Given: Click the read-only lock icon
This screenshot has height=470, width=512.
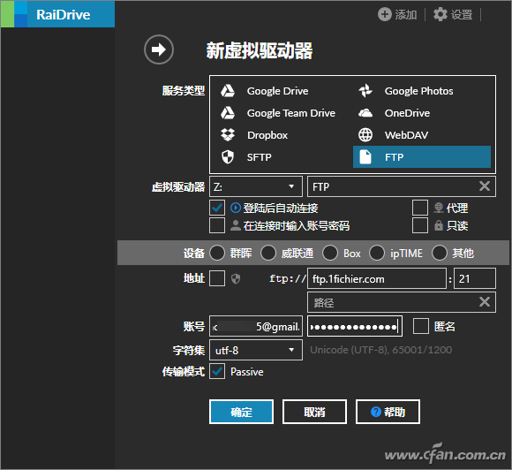Looking at the screenshot, I should click(x=439, y=225).
